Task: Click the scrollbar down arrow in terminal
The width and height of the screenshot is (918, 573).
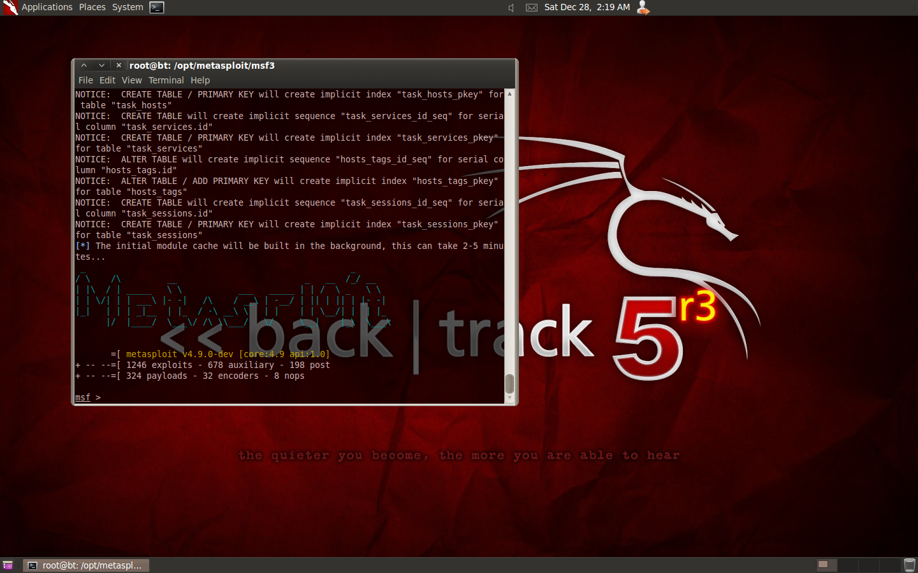Action: click(509, 399)
